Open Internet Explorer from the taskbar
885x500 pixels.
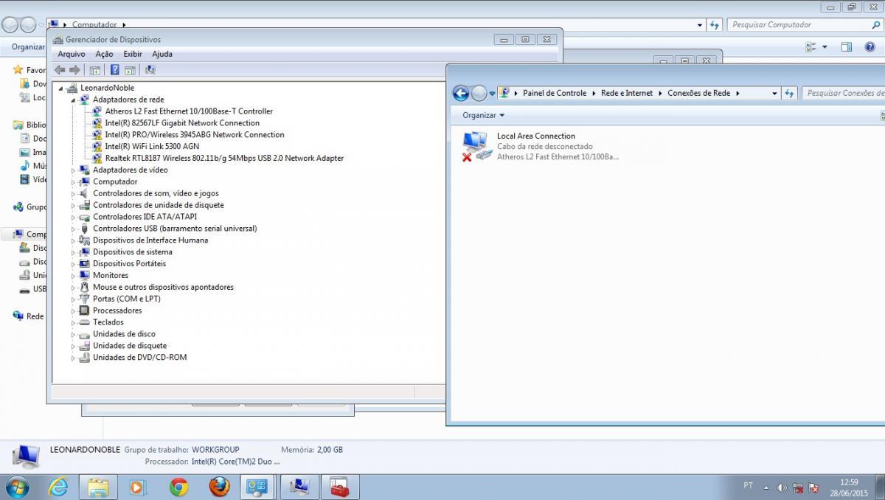58,487
